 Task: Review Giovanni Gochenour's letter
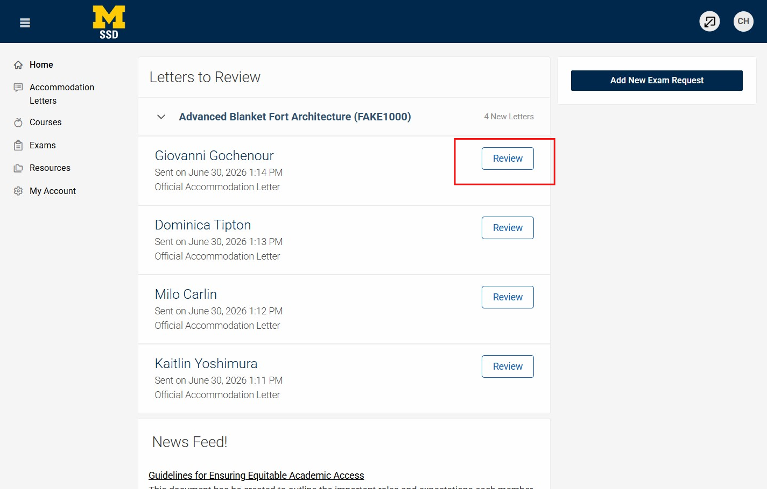tap(508, 159)
